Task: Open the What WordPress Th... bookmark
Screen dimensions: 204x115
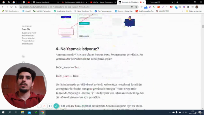Action: point(83,11)
